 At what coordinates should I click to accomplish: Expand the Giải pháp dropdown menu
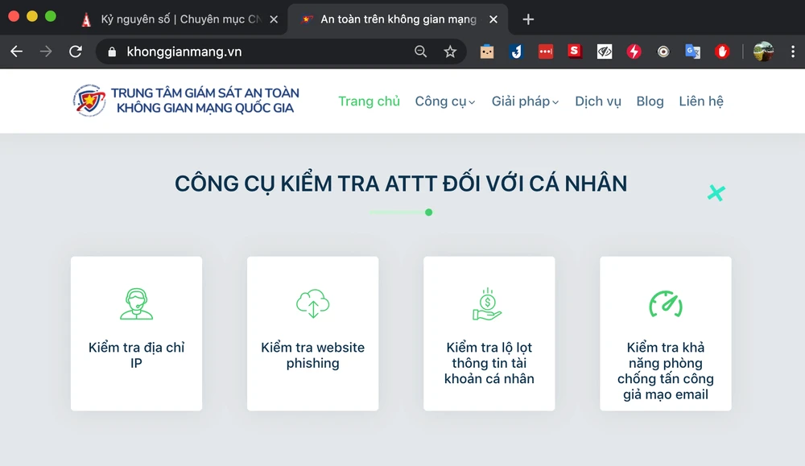(525, 101)
